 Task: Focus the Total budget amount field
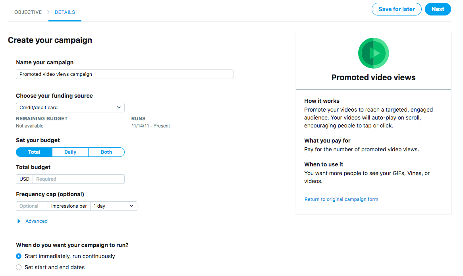[78, 179]
